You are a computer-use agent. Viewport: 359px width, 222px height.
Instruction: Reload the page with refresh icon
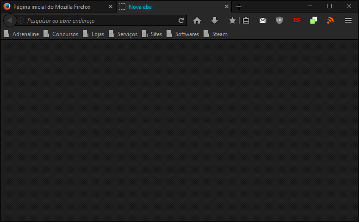(x=181, y=21)
